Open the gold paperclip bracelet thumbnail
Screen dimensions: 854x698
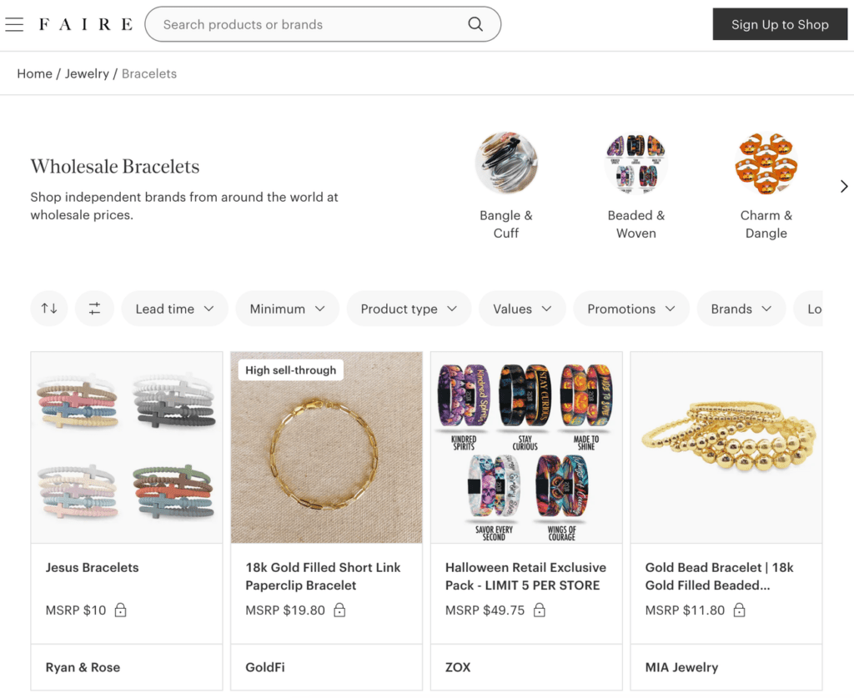pos(326,448)
